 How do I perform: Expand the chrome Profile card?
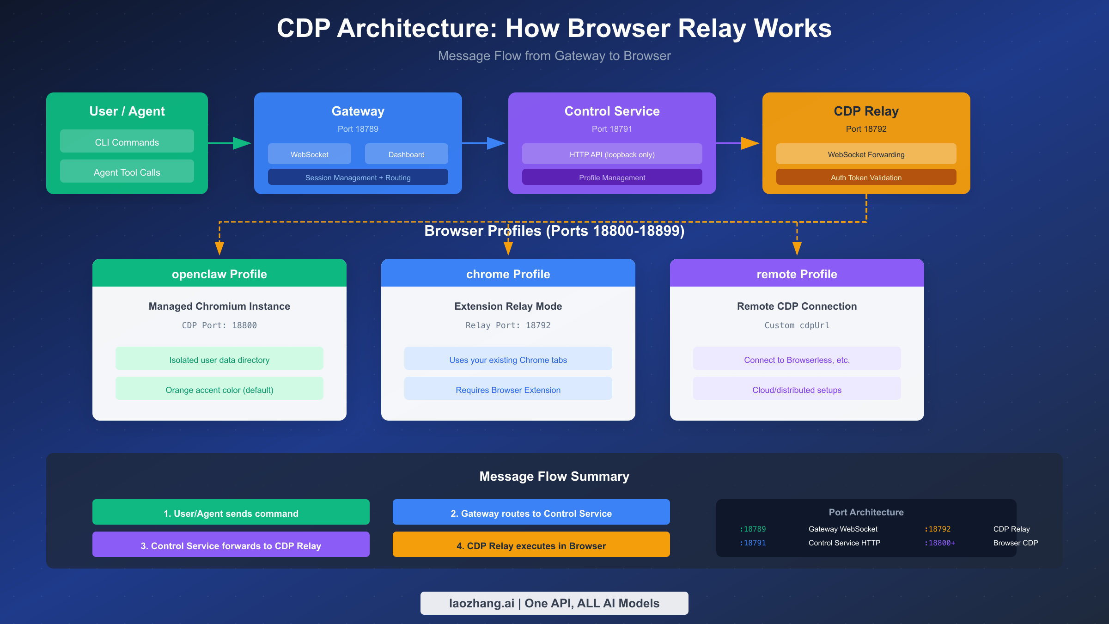click(508, 274)
